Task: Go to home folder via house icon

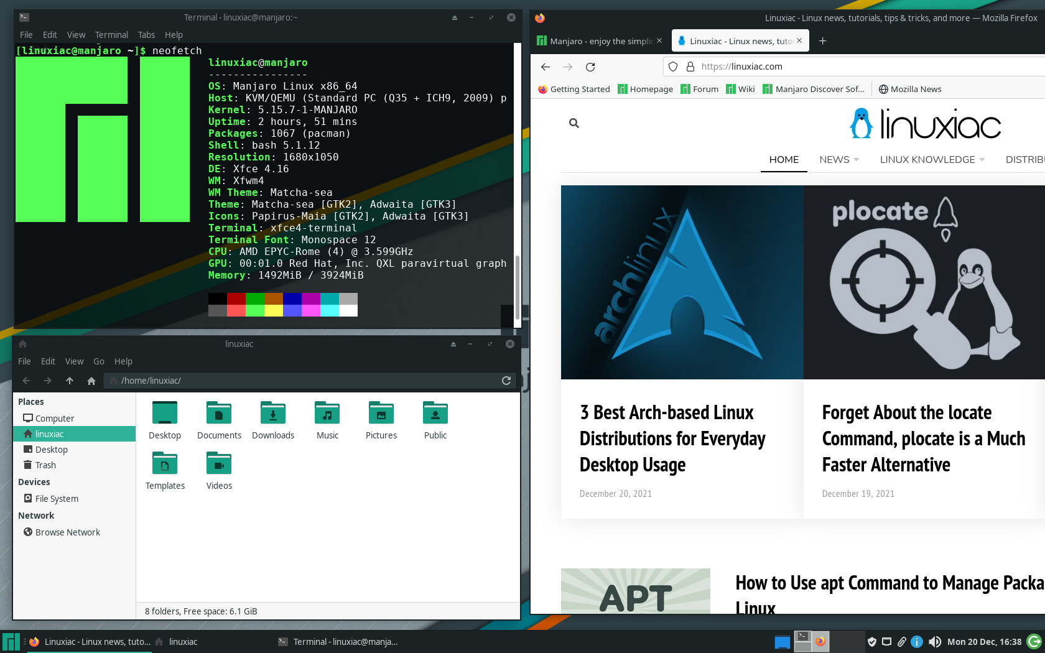Action: coord(91,381)
